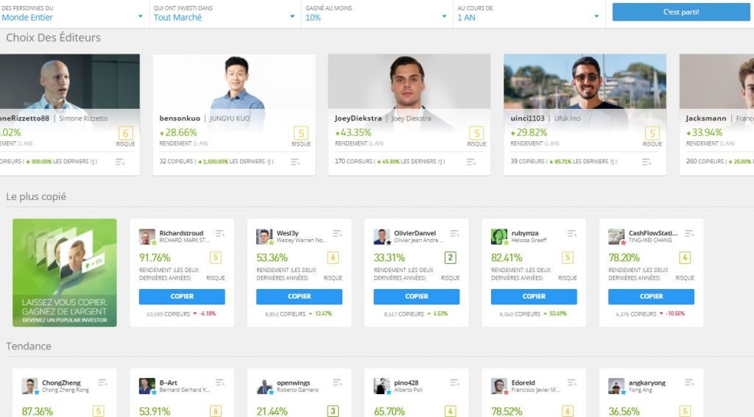Click CashFlowStati risk score 4 badge
The image size is (754, 417).
coord(685,258)
